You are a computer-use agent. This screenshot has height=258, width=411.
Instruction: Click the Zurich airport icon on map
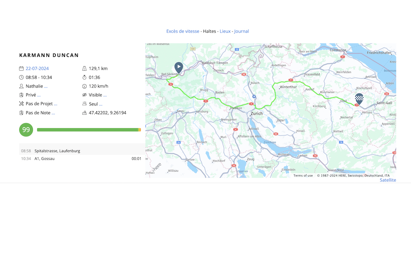254,97
